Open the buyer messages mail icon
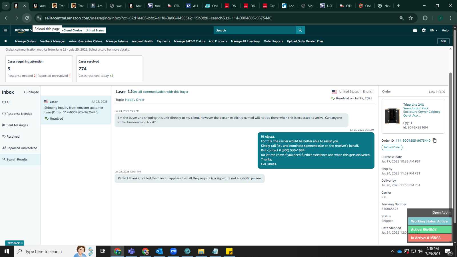The height and width of the screenshot is (257, 457). (415, 30)
